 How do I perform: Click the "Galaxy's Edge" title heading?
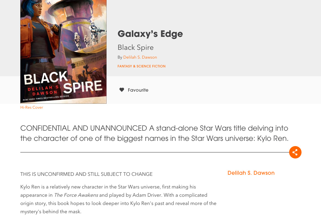(x=150, y=34)
